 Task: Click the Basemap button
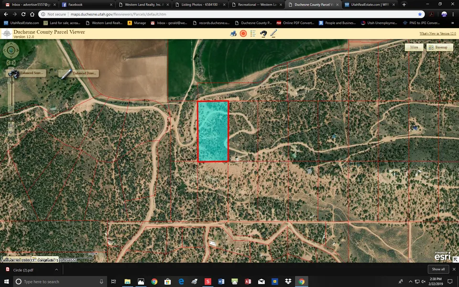pos(439,47)
